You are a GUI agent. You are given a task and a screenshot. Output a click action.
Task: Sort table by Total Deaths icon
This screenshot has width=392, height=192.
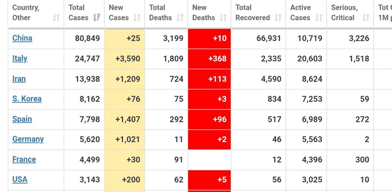coord(180,18)
